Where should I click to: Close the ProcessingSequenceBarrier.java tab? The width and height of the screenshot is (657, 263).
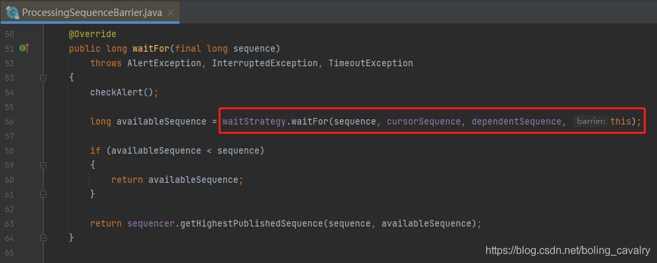pos(170,13)
